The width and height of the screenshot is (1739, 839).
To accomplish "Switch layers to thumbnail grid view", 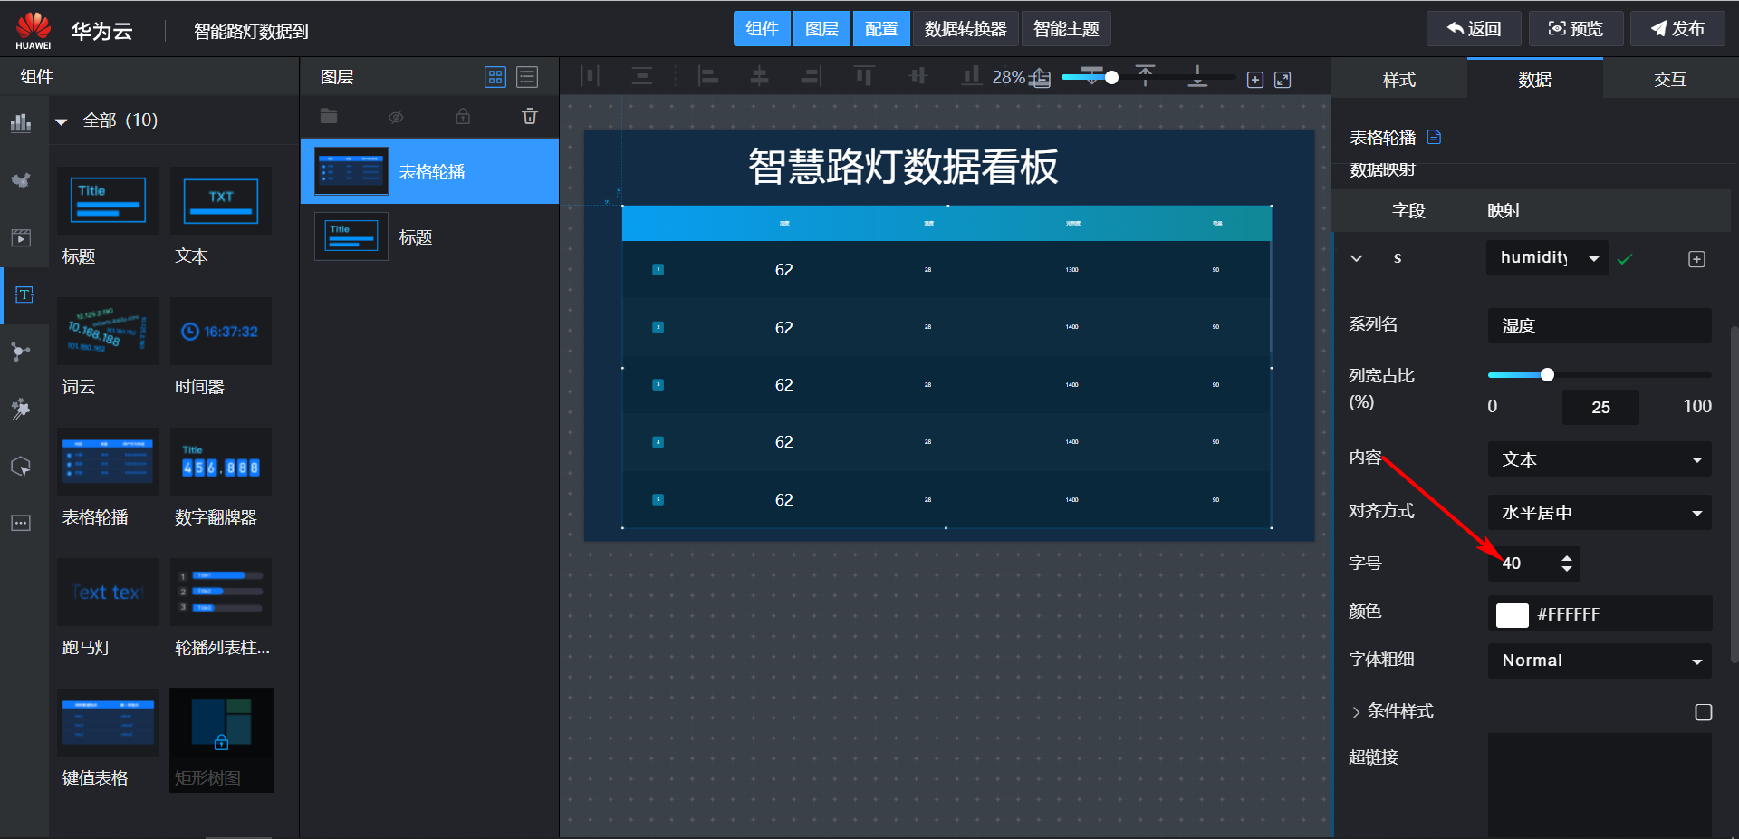I will (x=495, y=77).
